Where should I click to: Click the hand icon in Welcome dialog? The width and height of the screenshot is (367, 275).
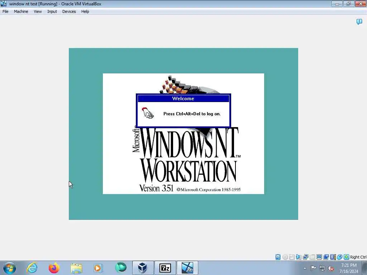(x=148, y=113)
